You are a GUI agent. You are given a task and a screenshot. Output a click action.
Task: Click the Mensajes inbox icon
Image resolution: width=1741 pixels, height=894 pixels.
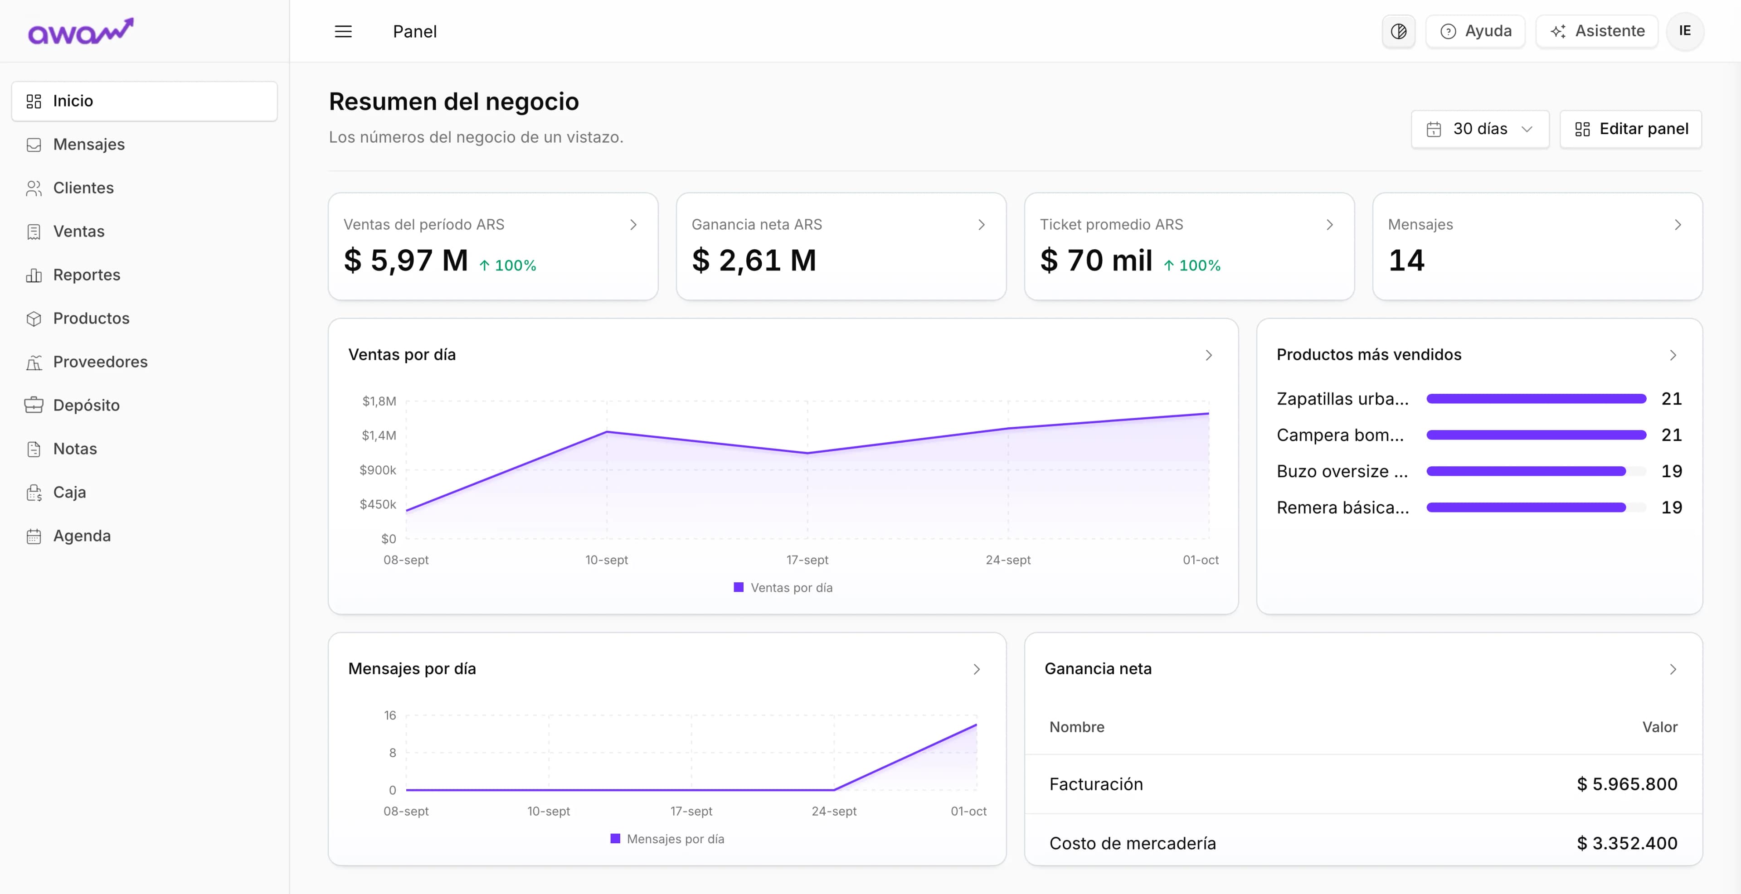(x=34, y=145)
